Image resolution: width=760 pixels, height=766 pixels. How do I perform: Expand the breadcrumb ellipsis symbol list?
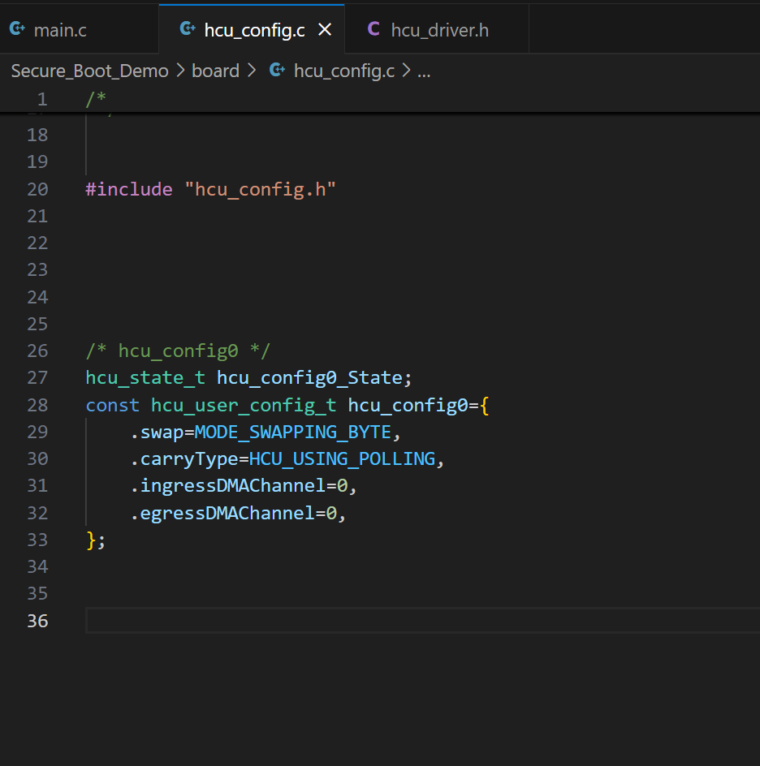pos(424,71)
